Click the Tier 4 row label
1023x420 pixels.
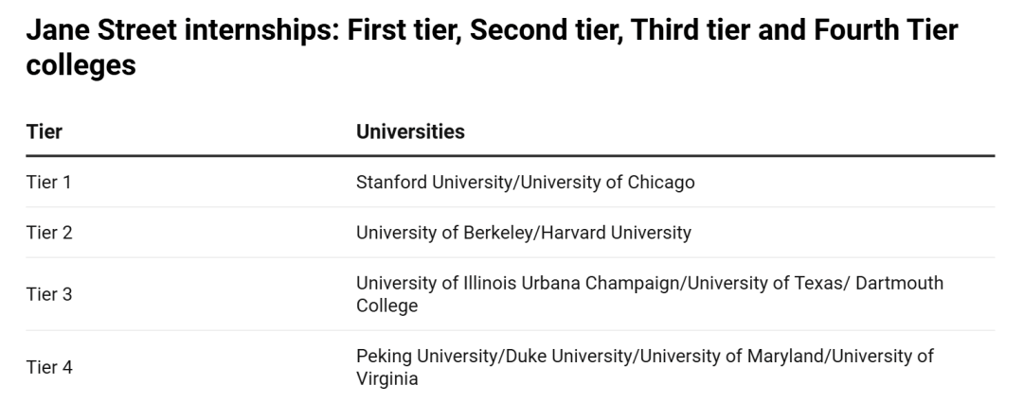(x=49, y=367)
